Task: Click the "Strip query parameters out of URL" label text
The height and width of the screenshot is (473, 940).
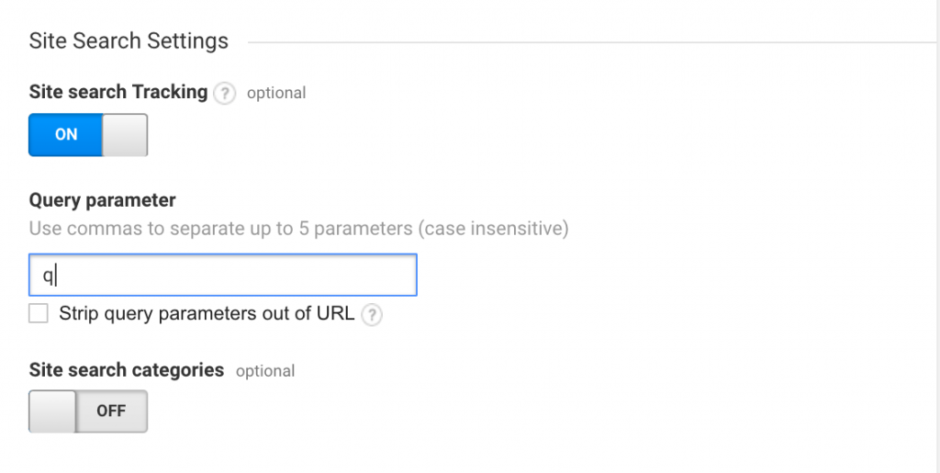Action: (207, 314)
